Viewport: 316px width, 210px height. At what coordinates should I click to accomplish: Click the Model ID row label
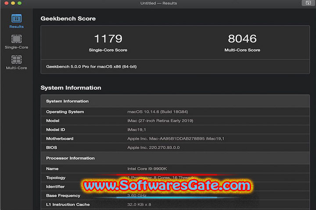click(x=56, y=129)
